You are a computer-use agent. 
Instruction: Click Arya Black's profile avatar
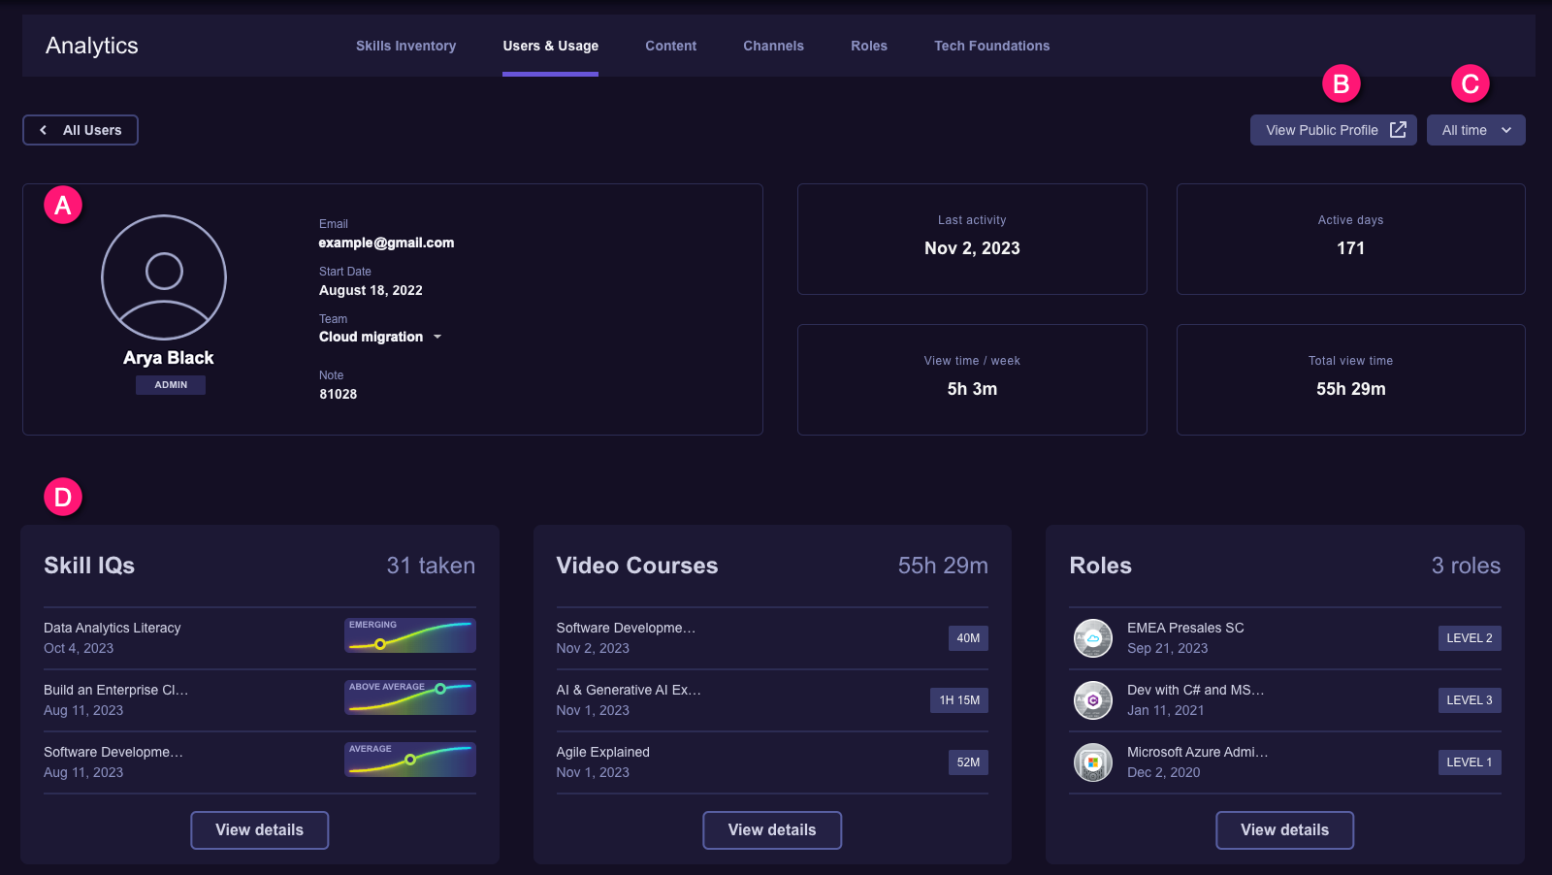point(164,277)
